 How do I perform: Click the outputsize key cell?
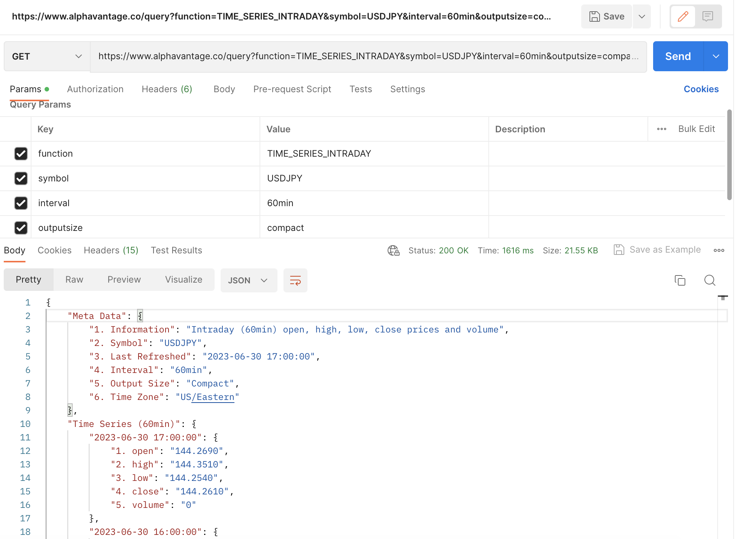tap(145, 227)
